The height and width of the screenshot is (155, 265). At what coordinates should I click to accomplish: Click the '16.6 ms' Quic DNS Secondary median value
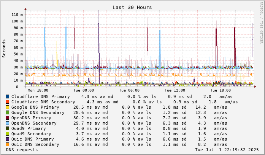(83, 144)
